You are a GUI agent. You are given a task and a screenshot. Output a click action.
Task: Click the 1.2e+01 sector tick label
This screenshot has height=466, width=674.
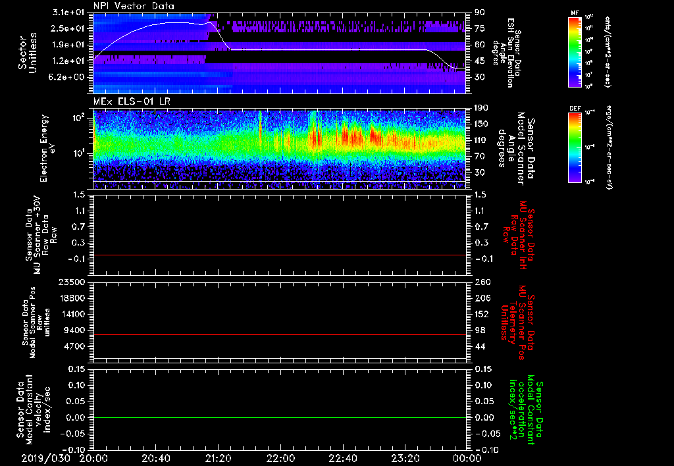(x=69, y=61)
